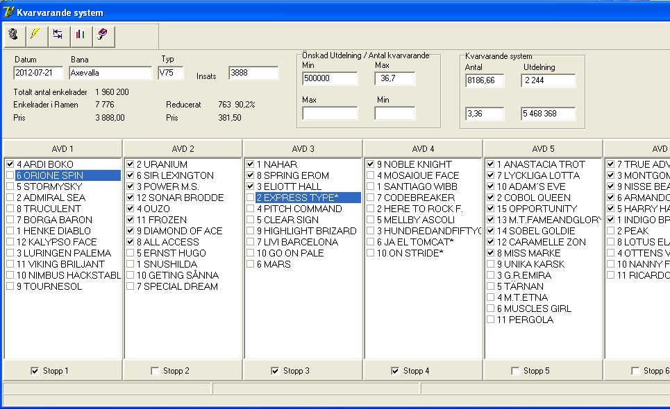Click the reduced count value 763
The width and height of the screenshot is (670, 409).
pyautogui.click(x=224, y=105)
